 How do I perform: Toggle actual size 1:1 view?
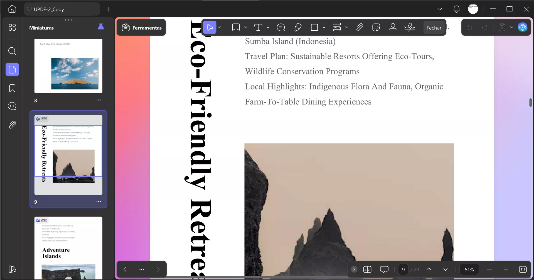523,269
